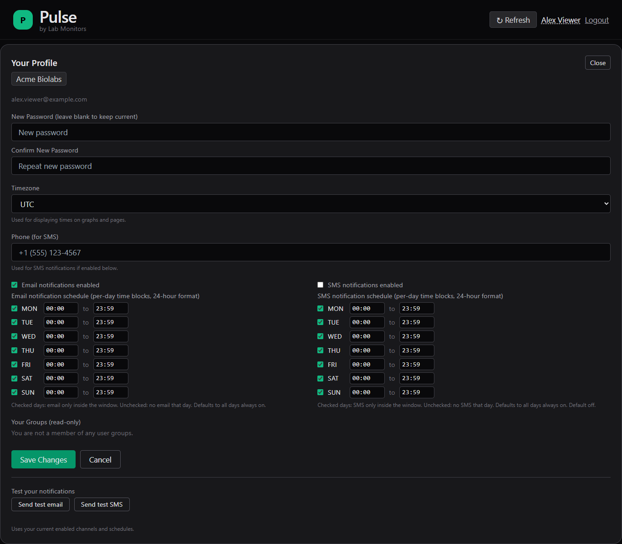Uncheck SAT in the SMS schedule

321,378
